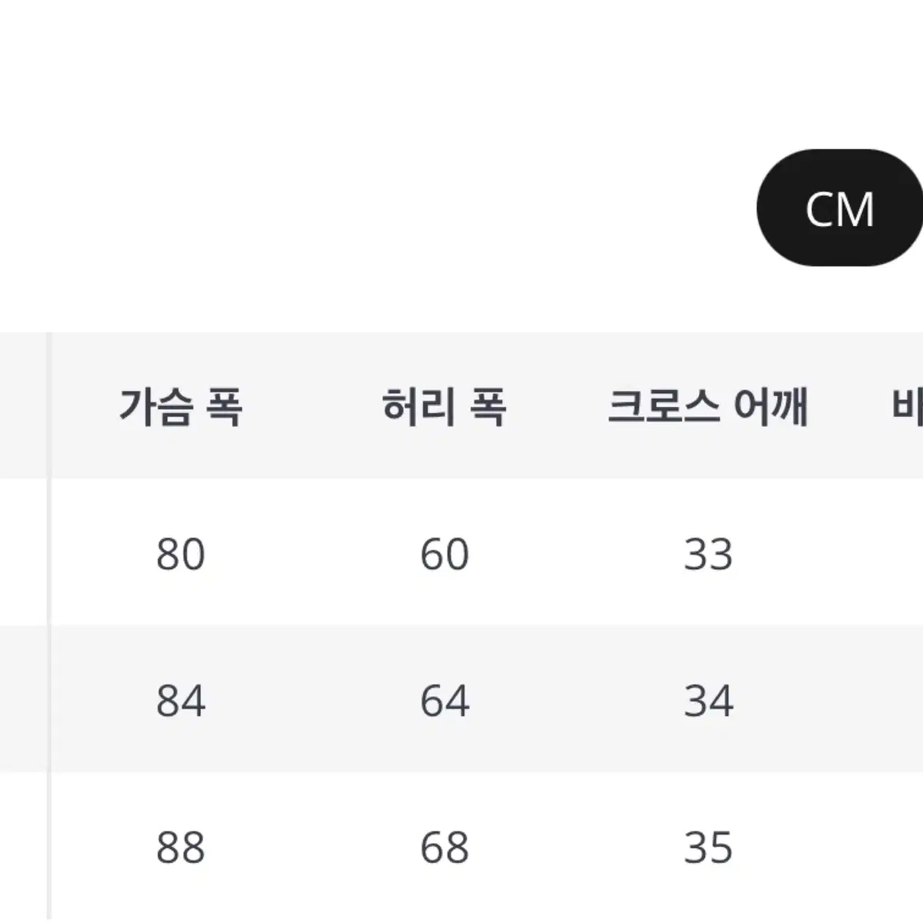Click the vertical divider left of 가슴 폭
Viewport: 923px width, 923px height.
coord(48,627)
